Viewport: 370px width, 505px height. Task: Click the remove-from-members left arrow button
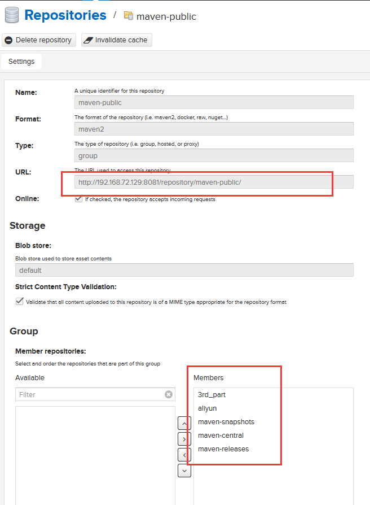point(184,455)
